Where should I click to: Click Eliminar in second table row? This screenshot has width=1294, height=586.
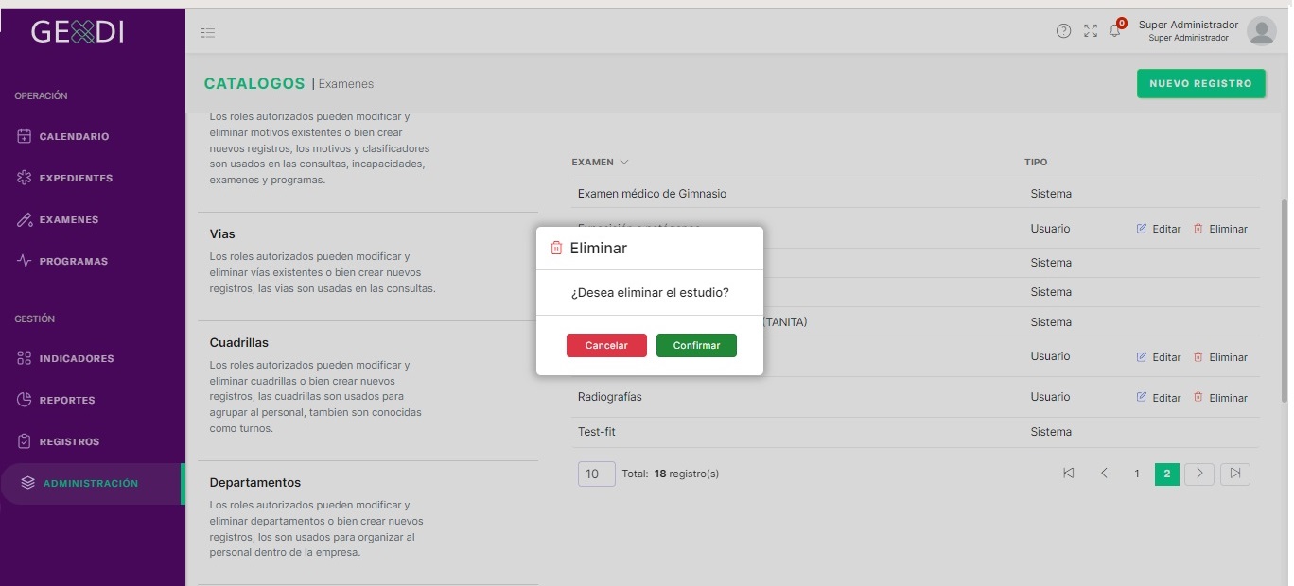(x=1220, y=229)
